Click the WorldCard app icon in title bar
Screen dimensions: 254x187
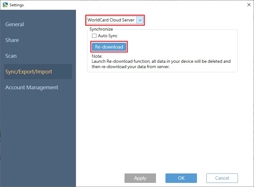(x=5, y=5)
